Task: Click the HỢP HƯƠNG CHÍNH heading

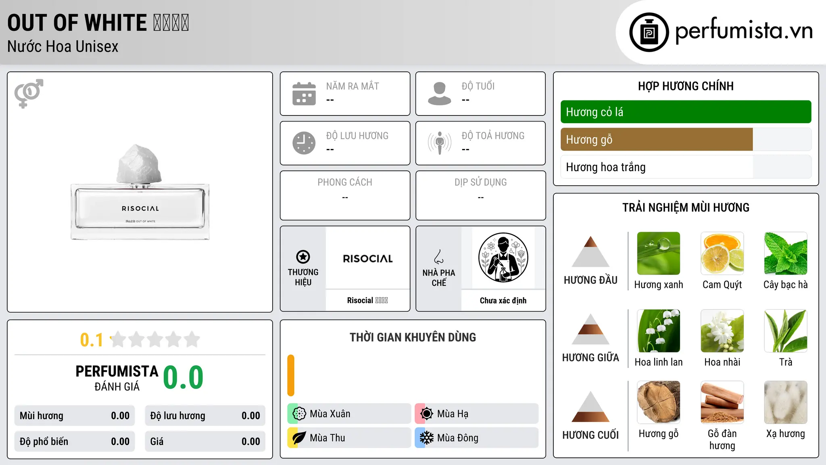Action: point(686,86)
